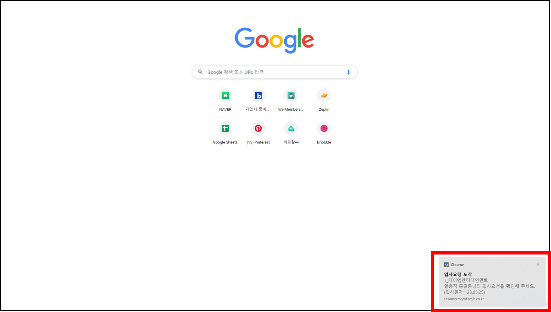Click the Dribbble shortcut label
The height and width of the screenshot is (312, 551).
click(324, 142)
